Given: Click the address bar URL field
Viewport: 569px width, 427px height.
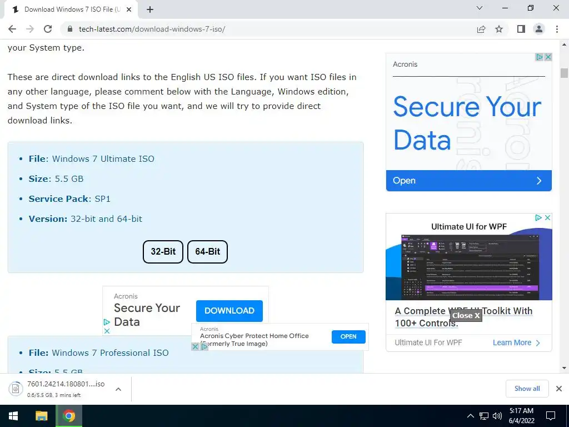Looking at the screenshot, I should (x=268, y=29).
